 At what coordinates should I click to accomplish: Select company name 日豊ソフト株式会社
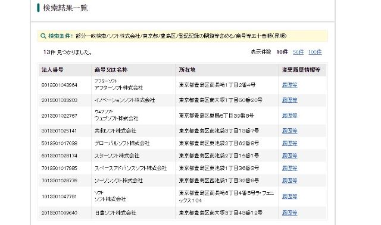[115, 213]
